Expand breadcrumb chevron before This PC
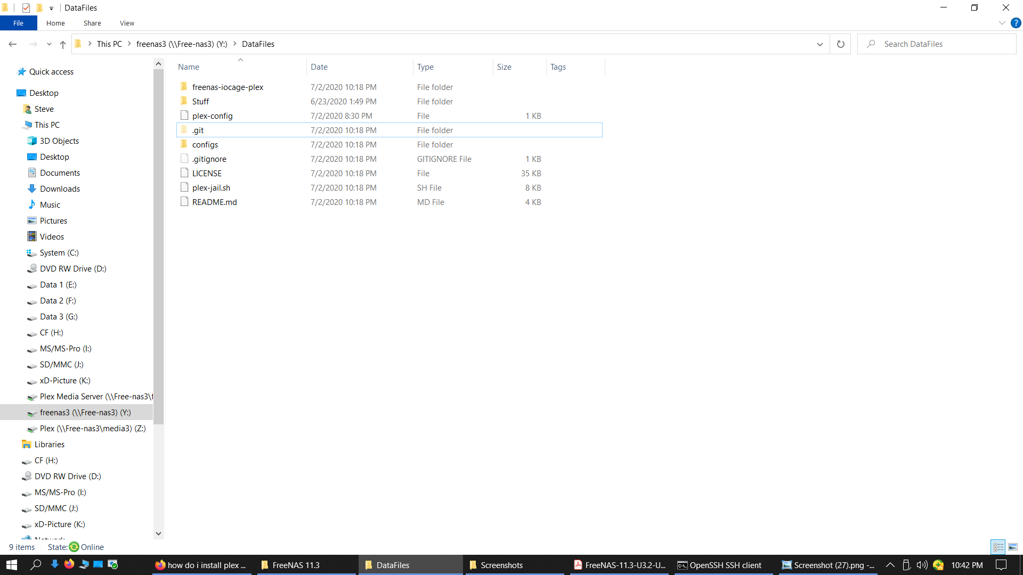This screenshot has width=1023, height=575. [x=90, y=44]
